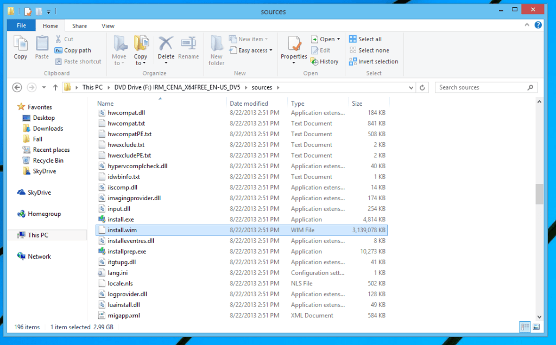The width and height of the screenshot is (556, 345).
Task: Click the Rename icon
Action: click(x=188, y=43)
